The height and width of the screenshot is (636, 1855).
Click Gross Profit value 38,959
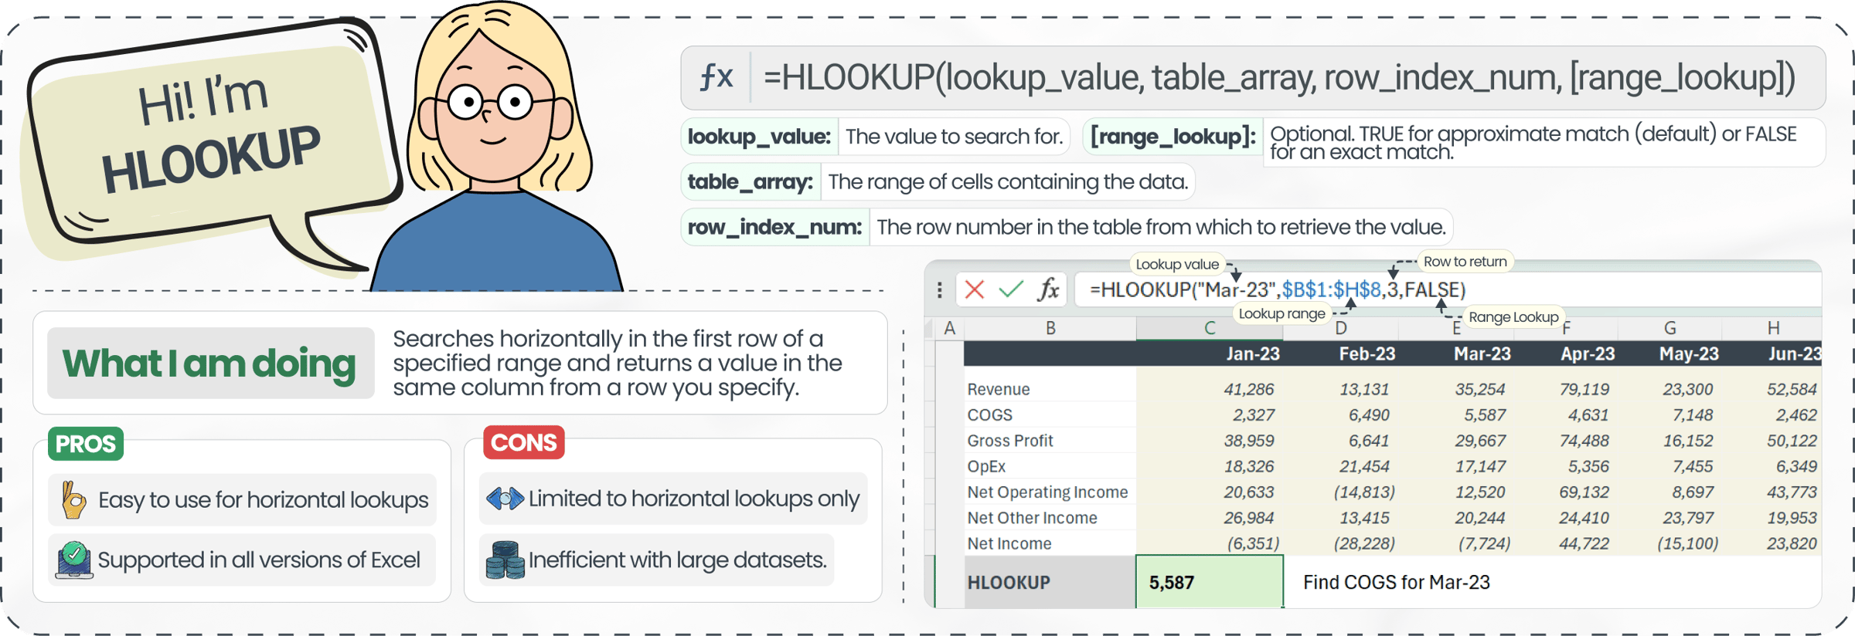(x=1248, y=440)
